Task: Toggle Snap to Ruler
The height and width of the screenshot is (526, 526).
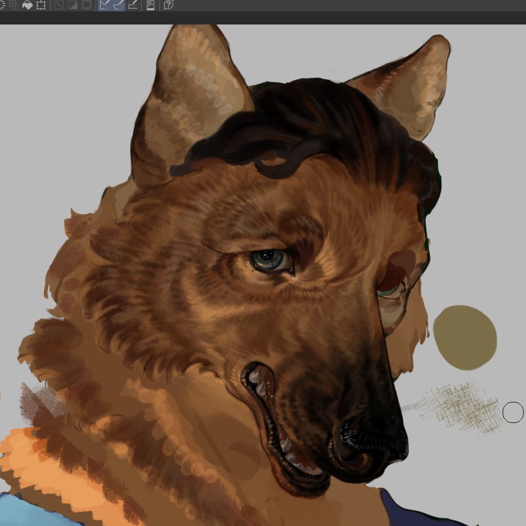Action: pyautogui.click(x=105, y=5)
